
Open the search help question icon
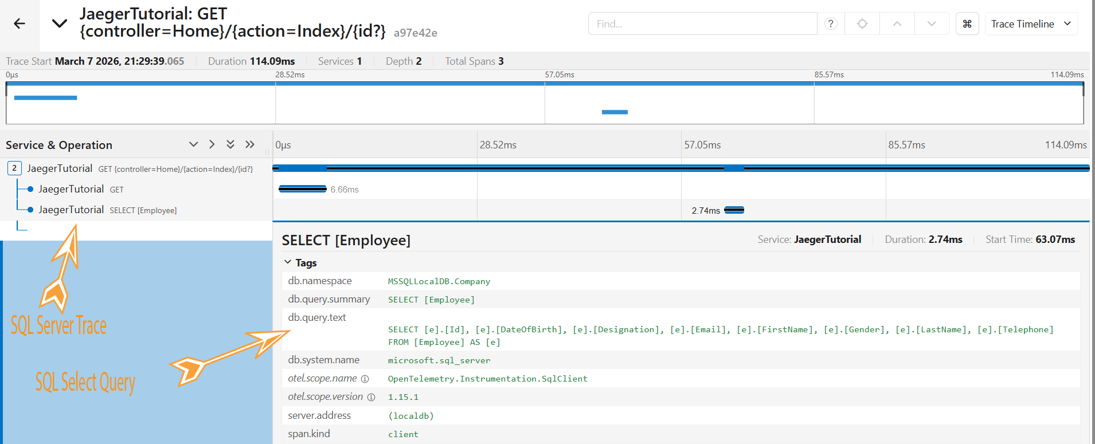point(831,23)
